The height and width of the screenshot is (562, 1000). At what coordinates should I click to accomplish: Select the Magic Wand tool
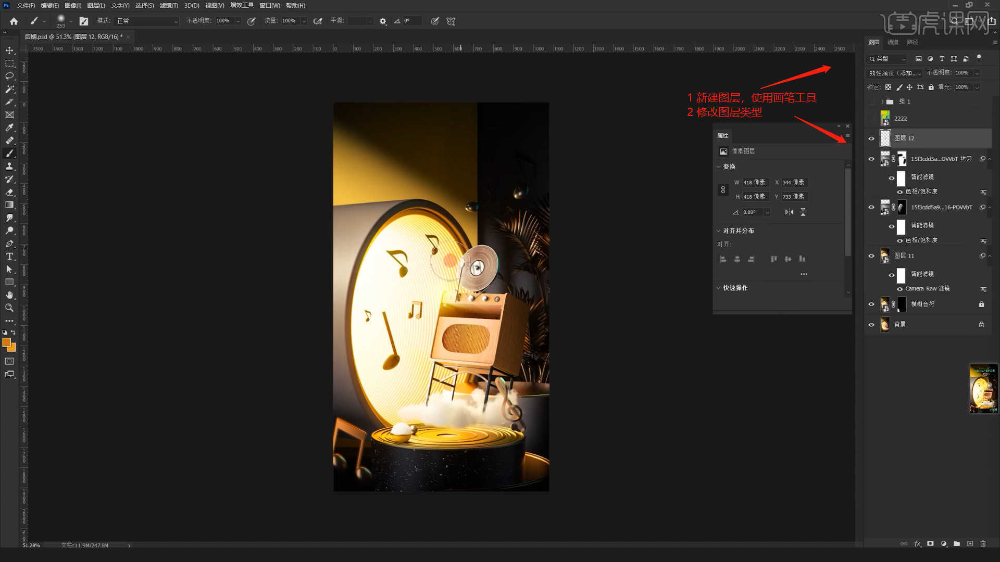pyautogui.click(x=9, y=89)
